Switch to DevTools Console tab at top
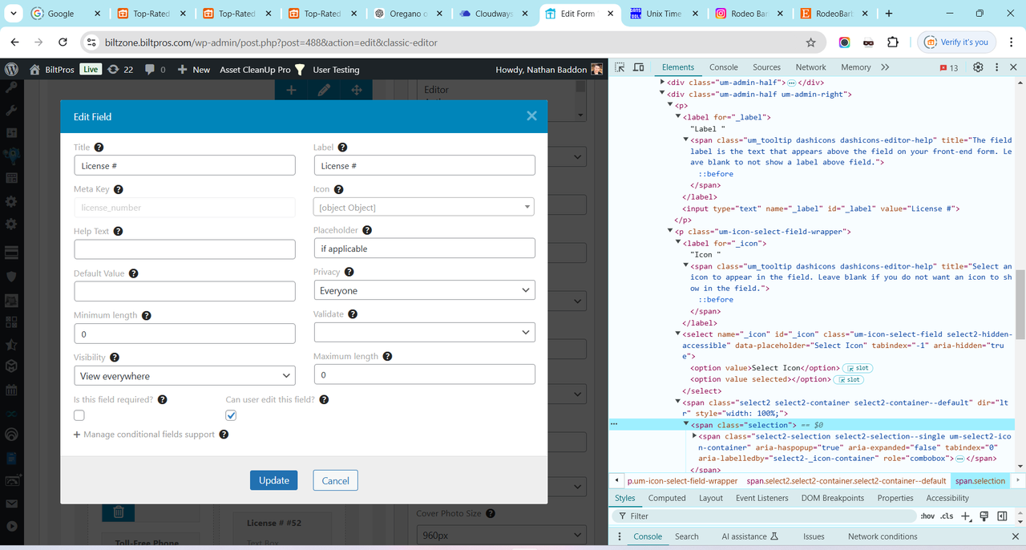 pyautogui.click(x=723, y=67)
